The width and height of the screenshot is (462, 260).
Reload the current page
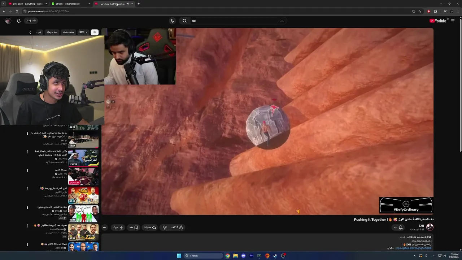tap(17, 11)
